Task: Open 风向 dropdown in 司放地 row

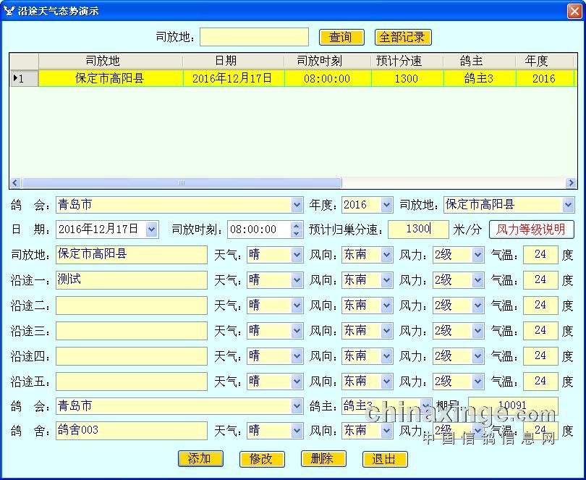Action: pyautogui.click(x=386, y=255)
